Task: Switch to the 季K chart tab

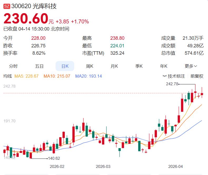Action: pyautogui.click(x=139, y=66)
